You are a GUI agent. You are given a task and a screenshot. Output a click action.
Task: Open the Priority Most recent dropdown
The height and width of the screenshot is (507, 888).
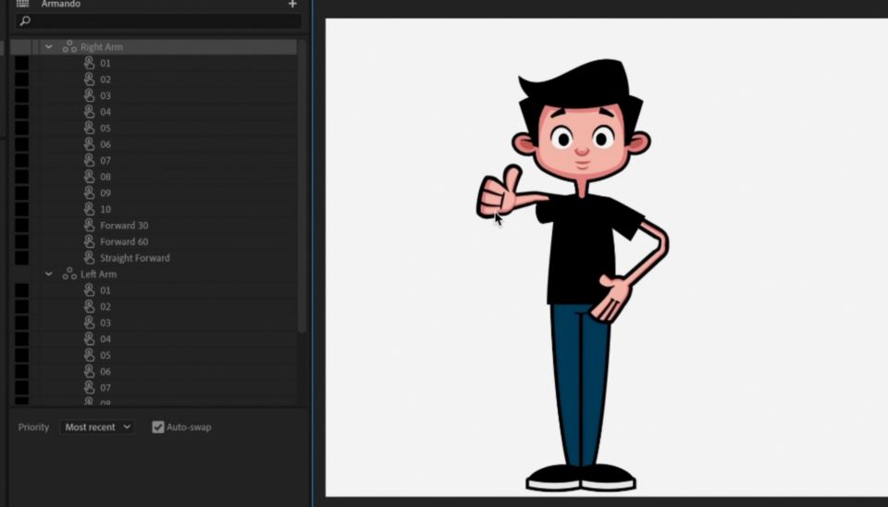point(97,427)
